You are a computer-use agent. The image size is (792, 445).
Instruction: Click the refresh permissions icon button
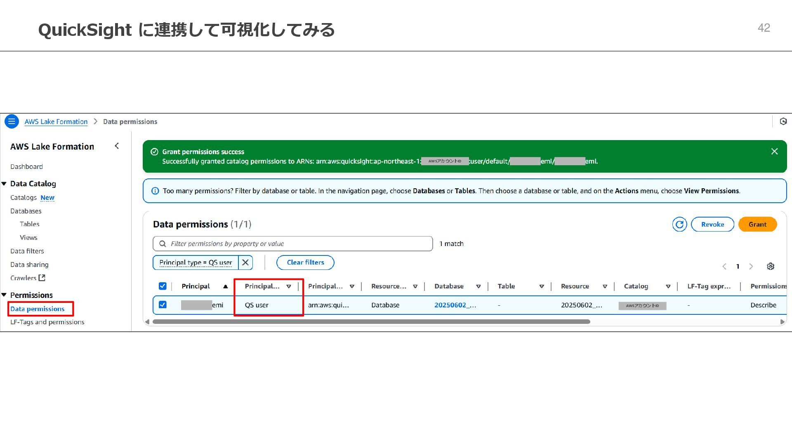[679, 225]
